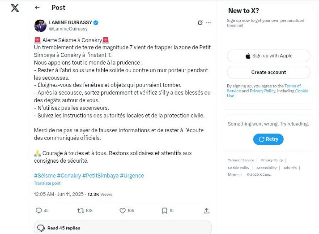Image resolution: width=319 pixels, height=234 pixels.
Task: Open Grok explain icon on the post
Action: 200,22
